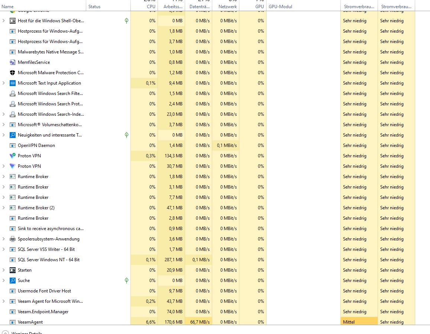
Task: Click the MemfilesService gear icon
Action: 12,62
